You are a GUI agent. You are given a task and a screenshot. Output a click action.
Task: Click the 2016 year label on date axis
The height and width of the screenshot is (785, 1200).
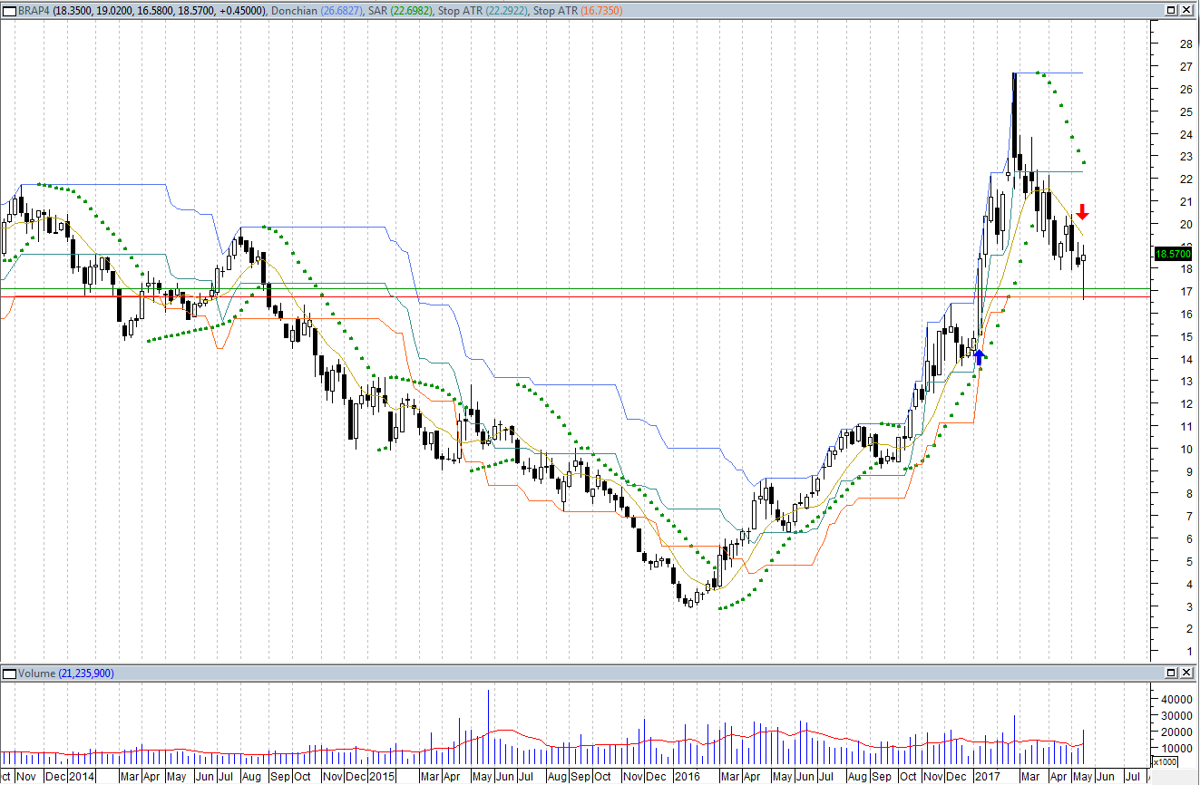687,777
